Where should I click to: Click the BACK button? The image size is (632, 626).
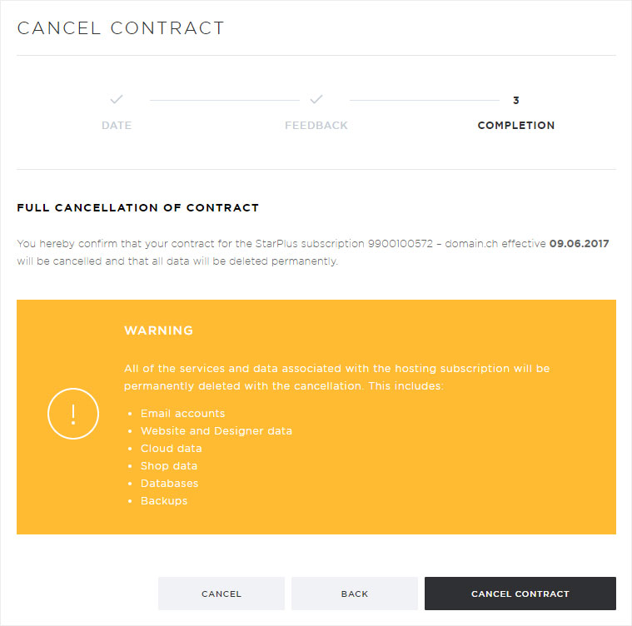tap(355, 594)
